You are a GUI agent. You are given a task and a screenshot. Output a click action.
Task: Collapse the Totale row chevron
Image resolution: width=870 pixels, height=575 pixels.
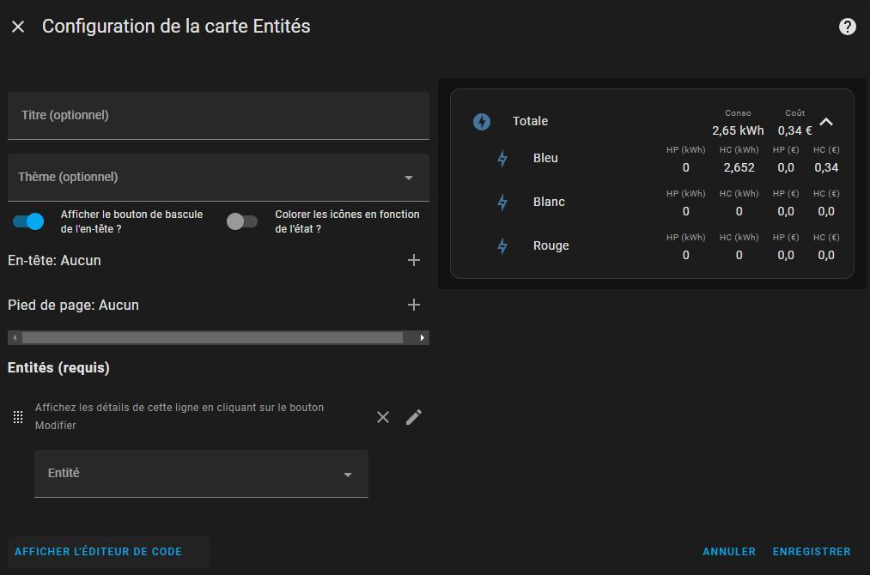coord(826,122)
